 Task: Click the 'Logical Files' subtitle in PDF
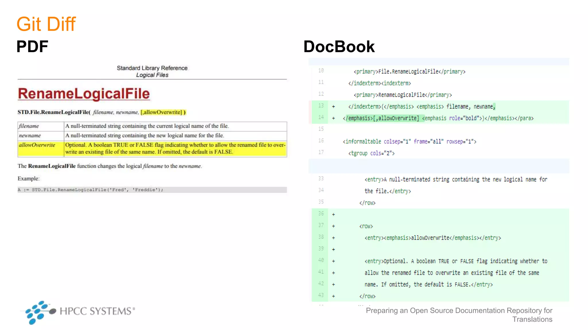coord(152,75)
